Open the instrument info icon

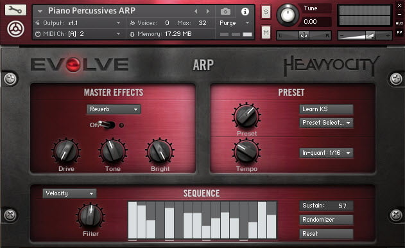click(245, 12)
